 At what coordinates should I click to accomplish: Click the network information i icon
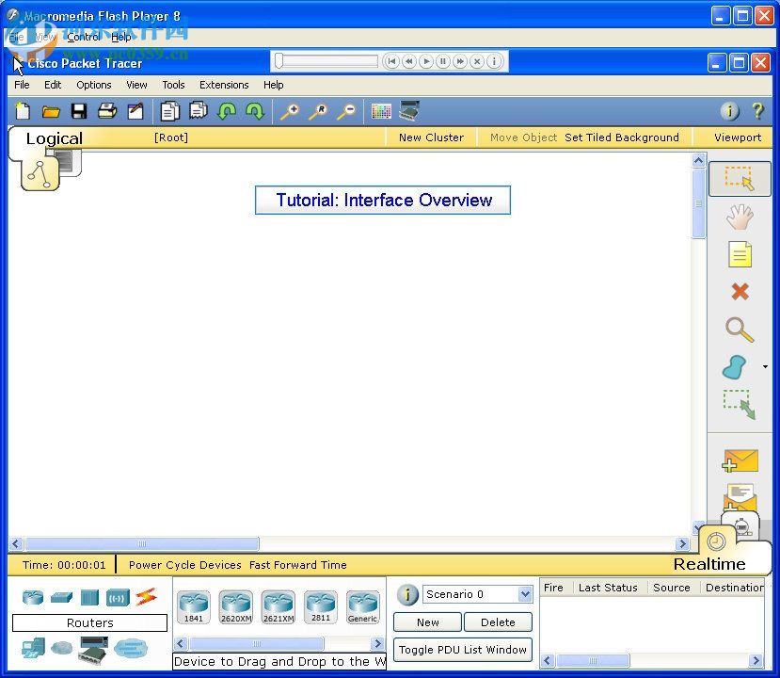(x=730, y=110)
